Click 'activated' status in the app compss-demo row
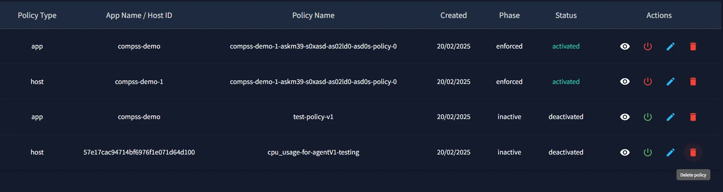 (566, 46)
